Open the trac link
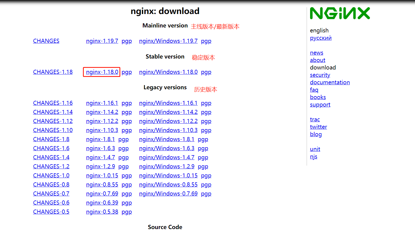The image size is (415, 234). (x=315, y=119)
